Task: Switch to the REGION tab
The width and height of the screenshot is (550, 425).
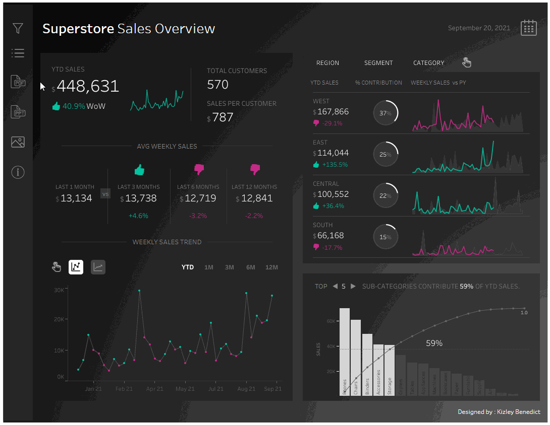Action: pyautogui.click(x=327, y=62)
